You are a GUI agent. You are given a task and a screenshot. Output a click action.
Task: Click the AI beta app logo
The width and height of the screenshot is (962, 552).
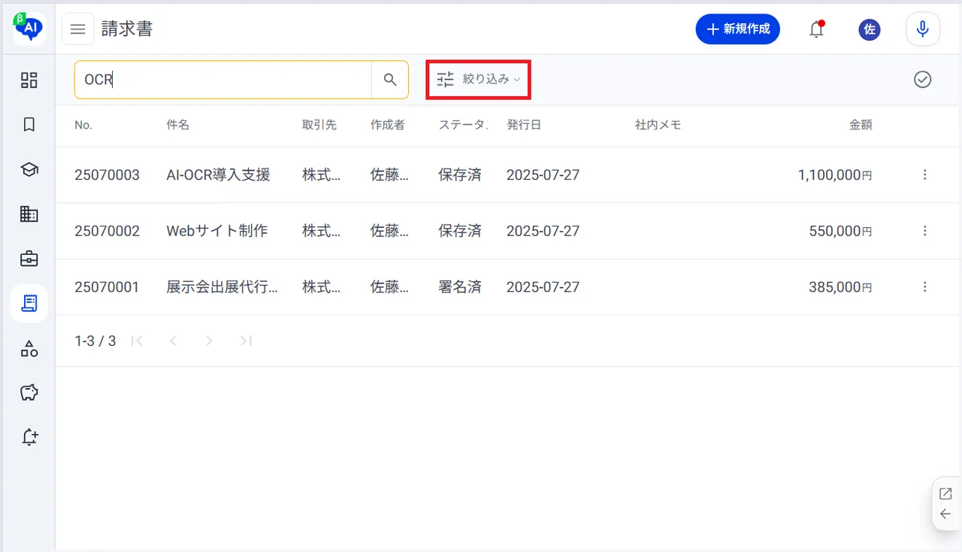tap(29, 28)
